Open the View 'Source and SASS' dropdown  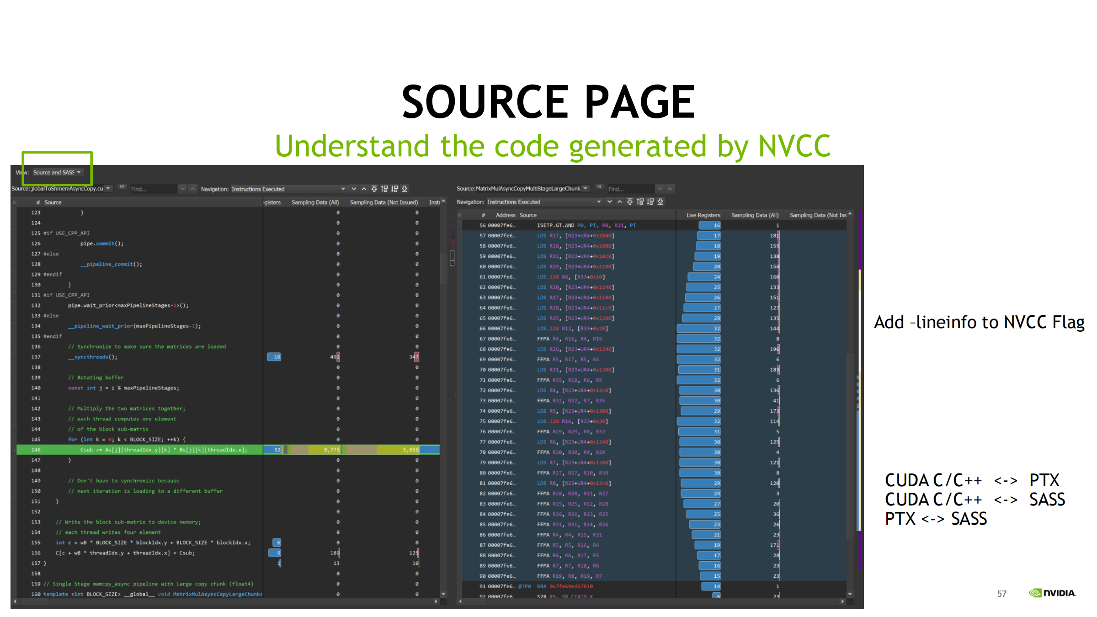pos(57,172)
